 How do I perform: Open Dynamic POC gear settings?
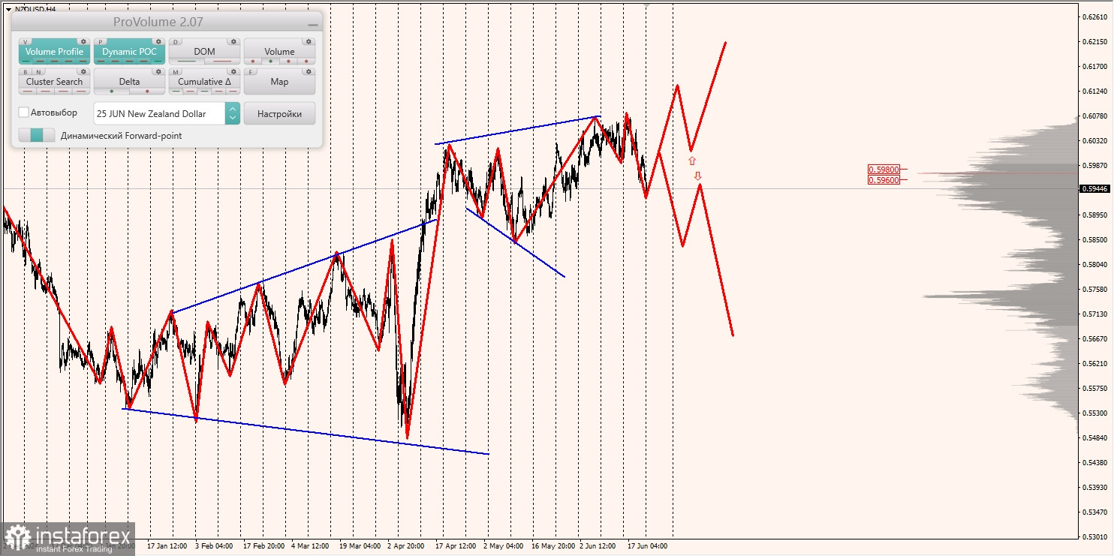[158, 42]
